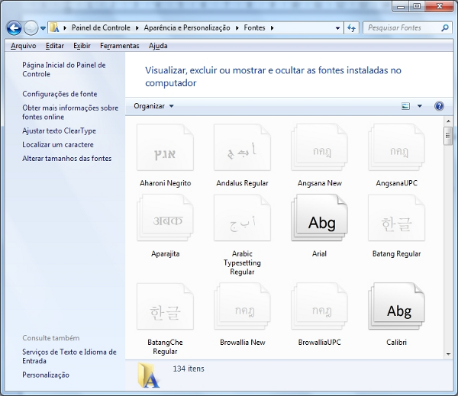The height and width of the screenshot is (396, 458).
Task: Open the recent pages dropdown arrow
Action: [43, 28]
